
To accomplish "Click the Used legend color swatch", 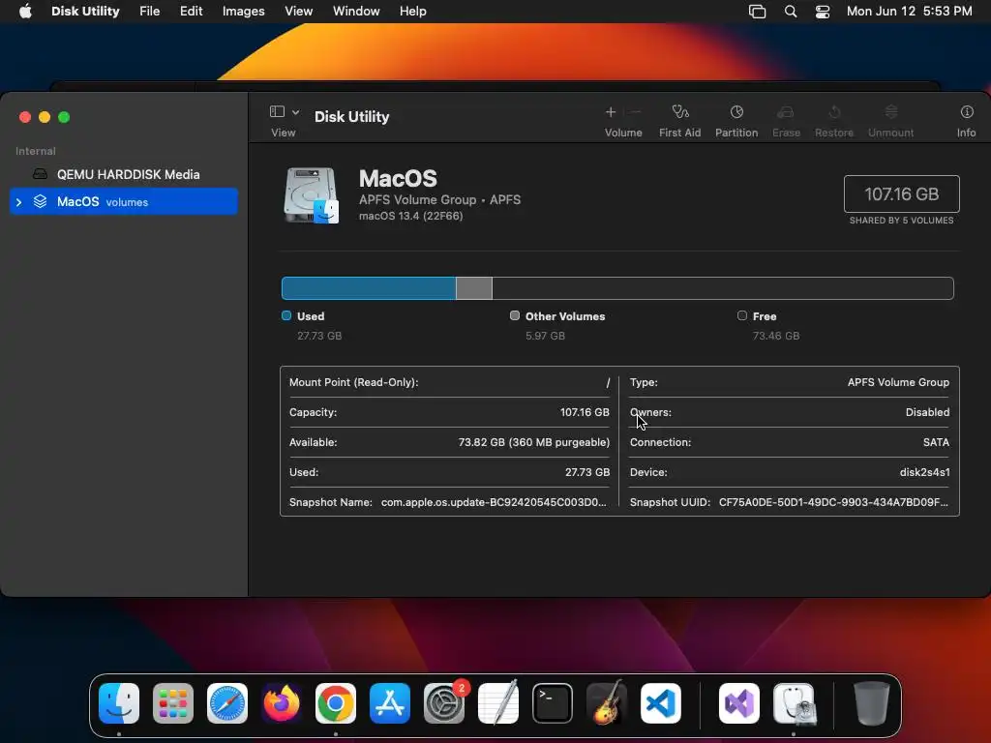I will [x=286, y=315].
